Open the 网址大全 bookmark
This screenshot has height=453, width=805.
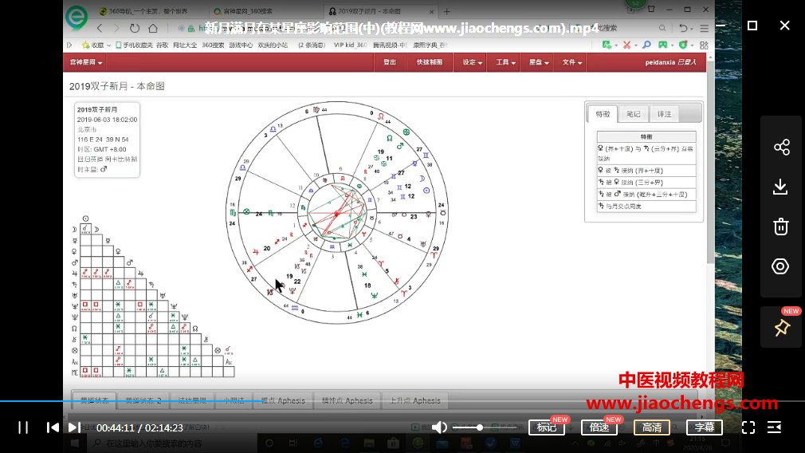(x=185, y=45)
